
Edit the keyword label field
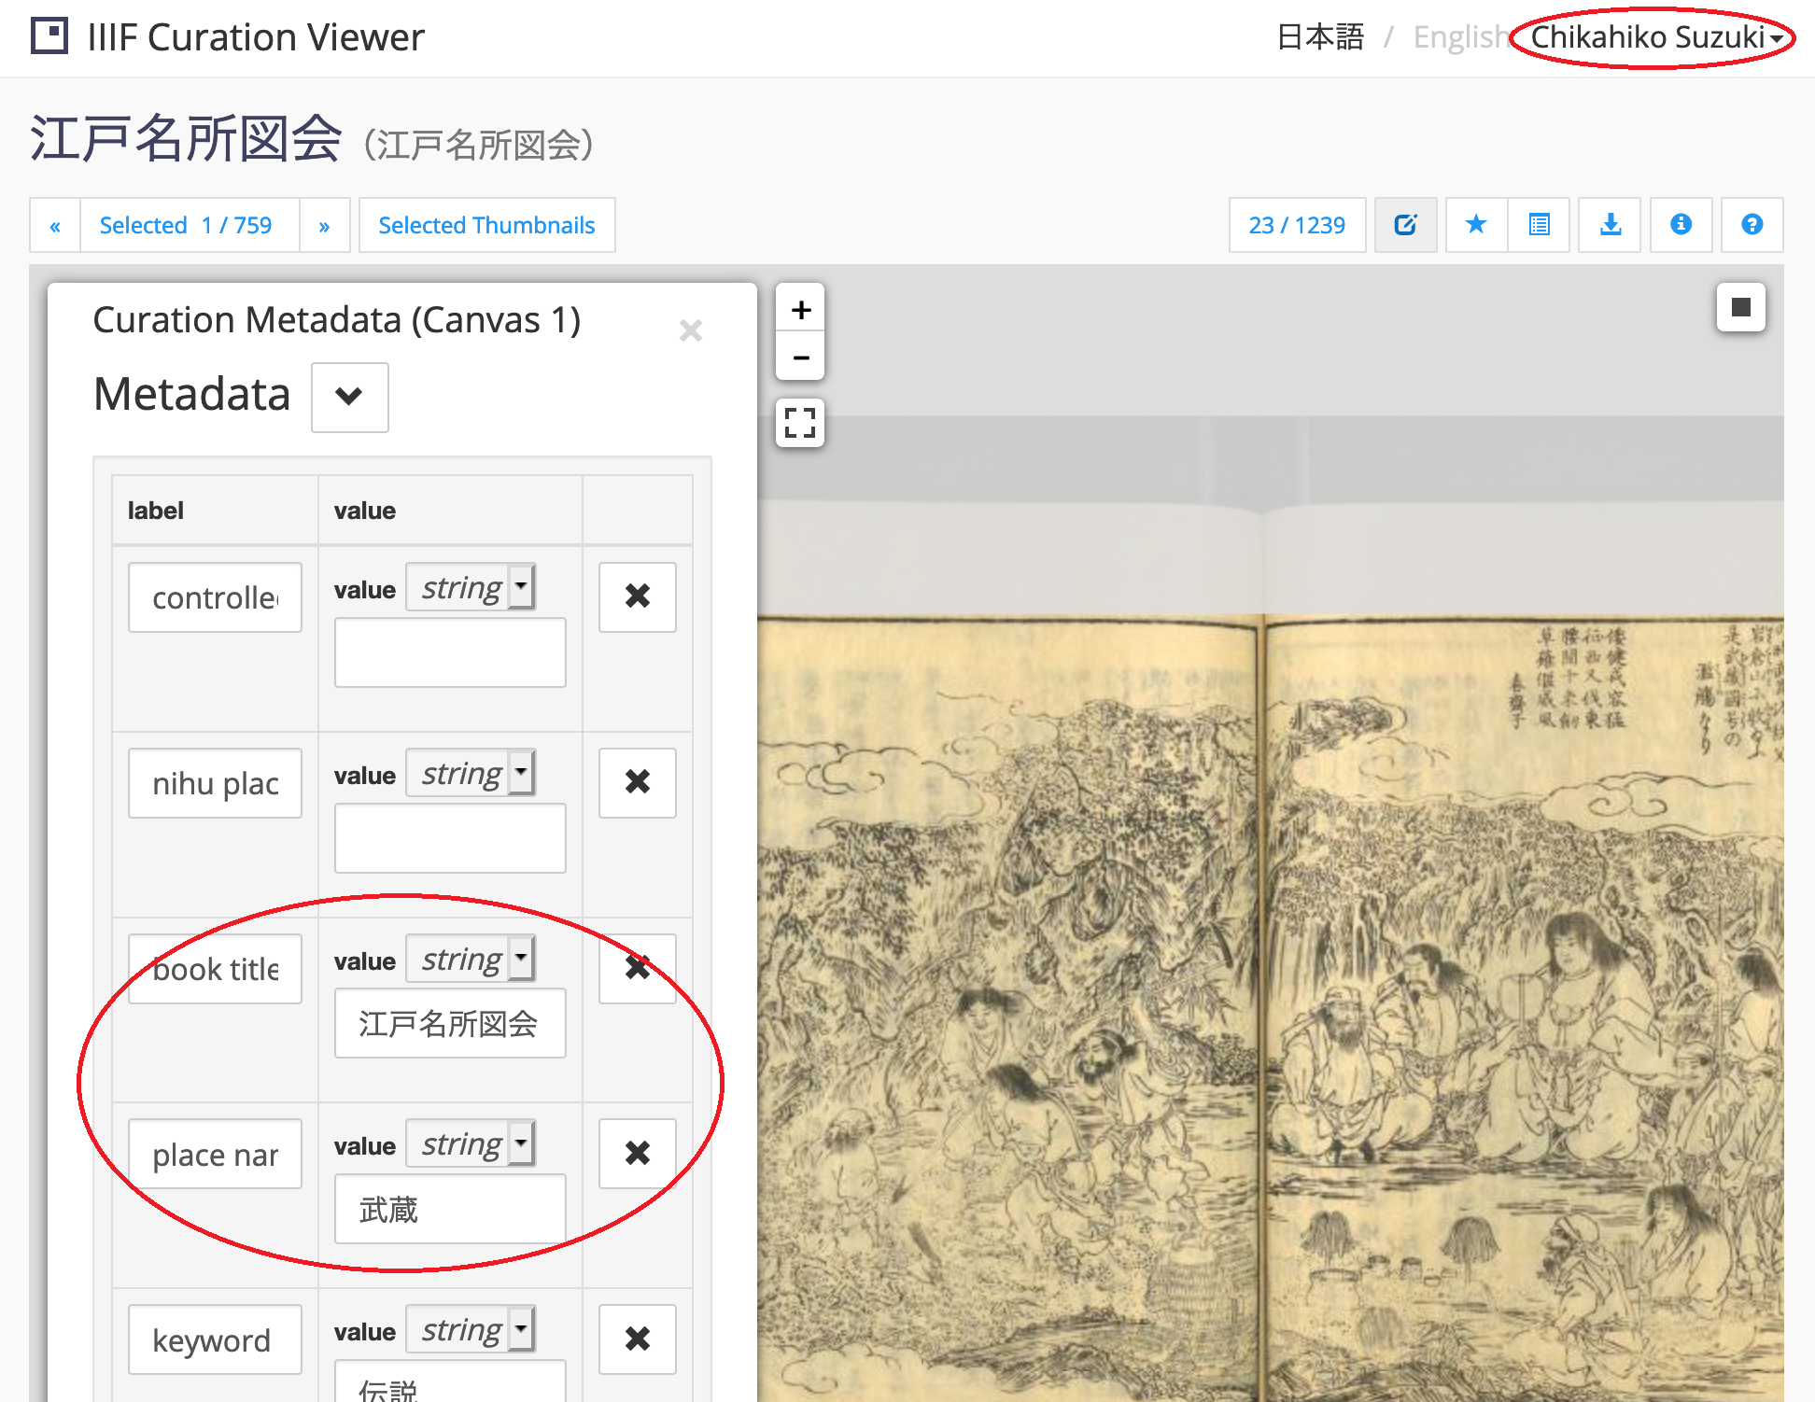tap(215, 1339)
